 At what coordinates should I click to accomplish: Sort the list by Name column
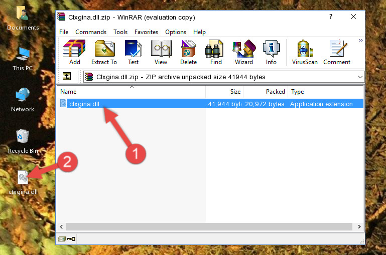132,92
